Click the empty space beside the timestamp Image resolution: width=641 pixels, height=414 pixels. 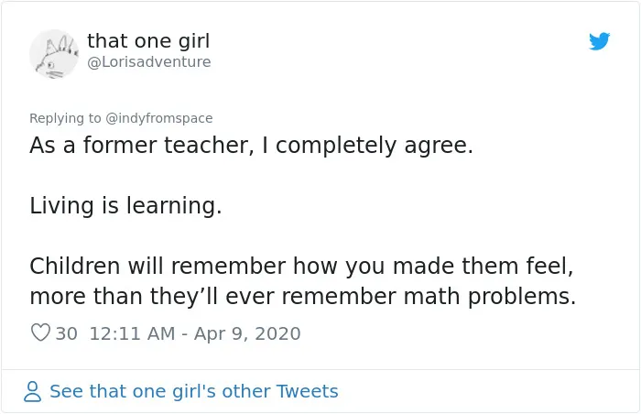[x=450, y=333]
